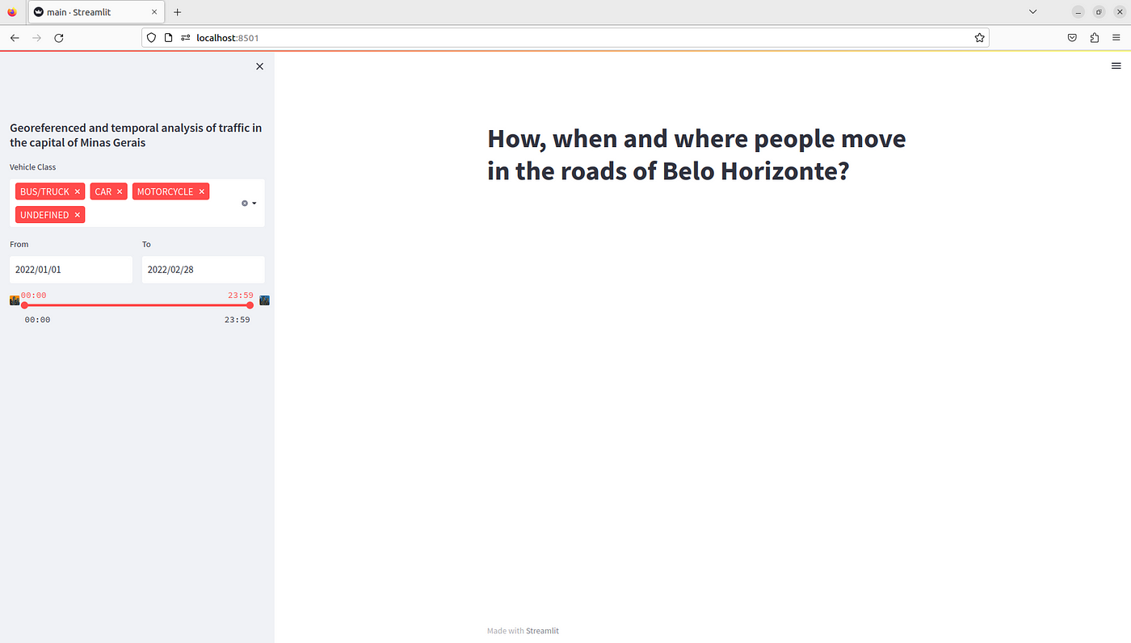Click the localhost:8501 address bar

[565, 38]
